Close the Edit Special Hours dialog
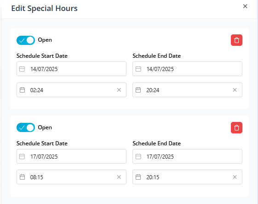The image size is (258, 204). 245,6
